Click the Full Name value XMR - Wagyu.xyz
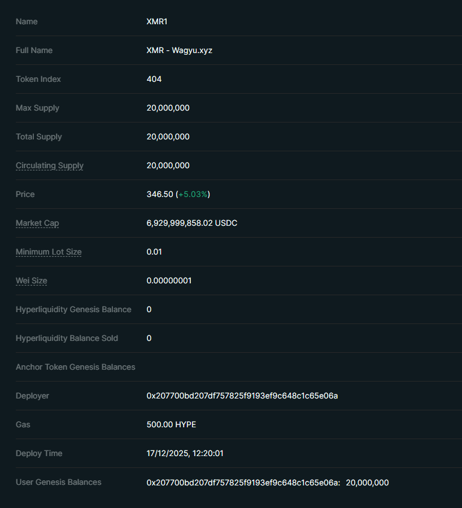Image resolution: width=462 pixels, height=508 pixels. 179,50
